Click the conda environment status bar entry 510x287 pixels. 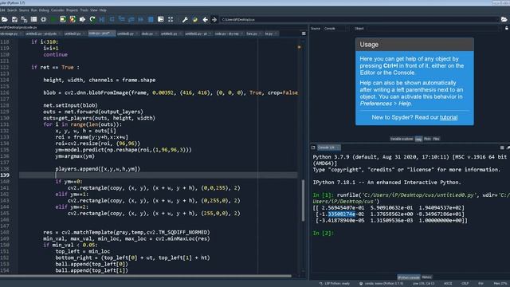[x=381, y=284]
